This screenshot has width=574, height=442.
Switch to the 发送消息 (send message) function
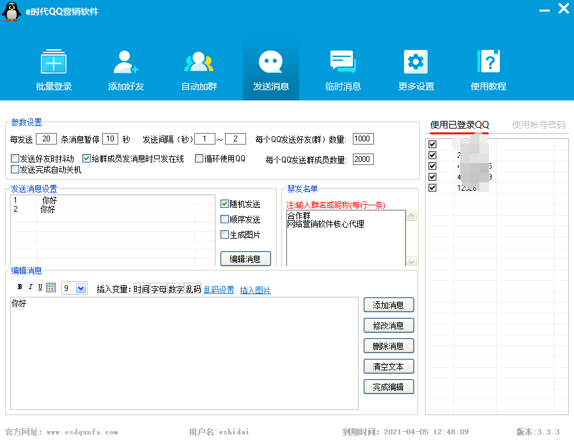(270, 67)
